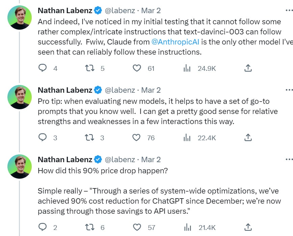Share the tweet mentioning AnthropicAI

pos(248,68)
